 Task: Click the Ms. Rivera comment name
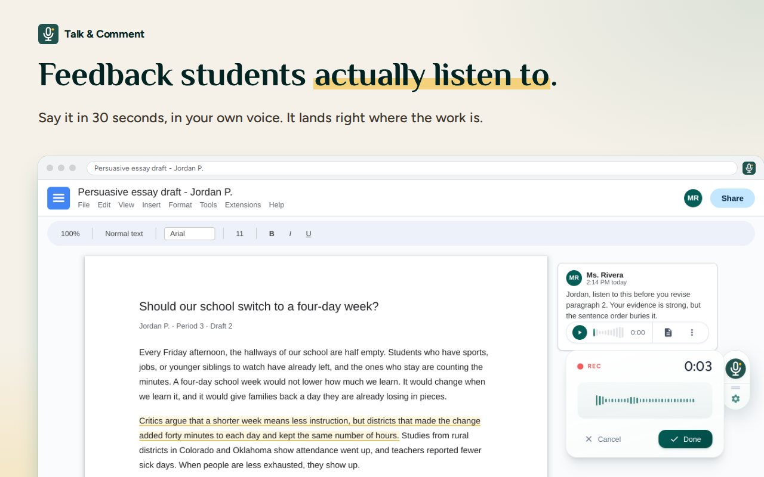click(605, 275)
